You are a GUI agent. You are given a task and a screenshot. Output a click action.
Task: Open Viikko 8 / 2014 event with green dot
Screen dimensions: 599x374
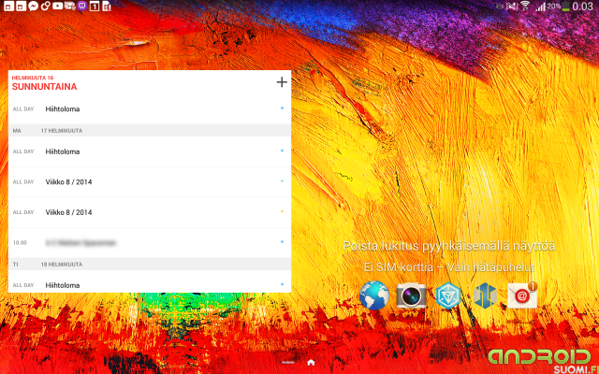point(150,182)
